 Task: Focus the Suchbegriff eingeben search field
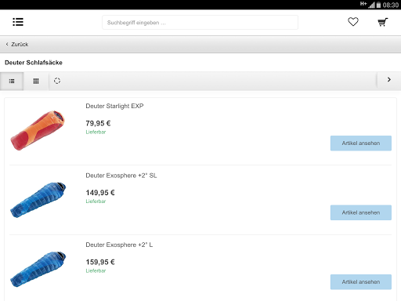coord(200,23)
